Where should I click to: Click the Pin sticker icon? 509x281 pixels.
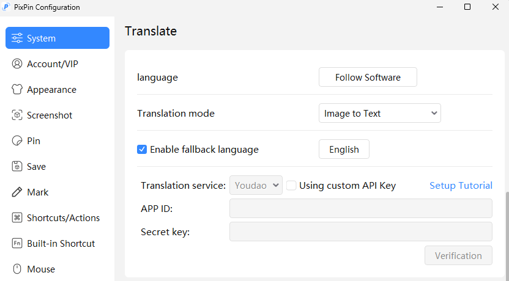coord(17,140)
